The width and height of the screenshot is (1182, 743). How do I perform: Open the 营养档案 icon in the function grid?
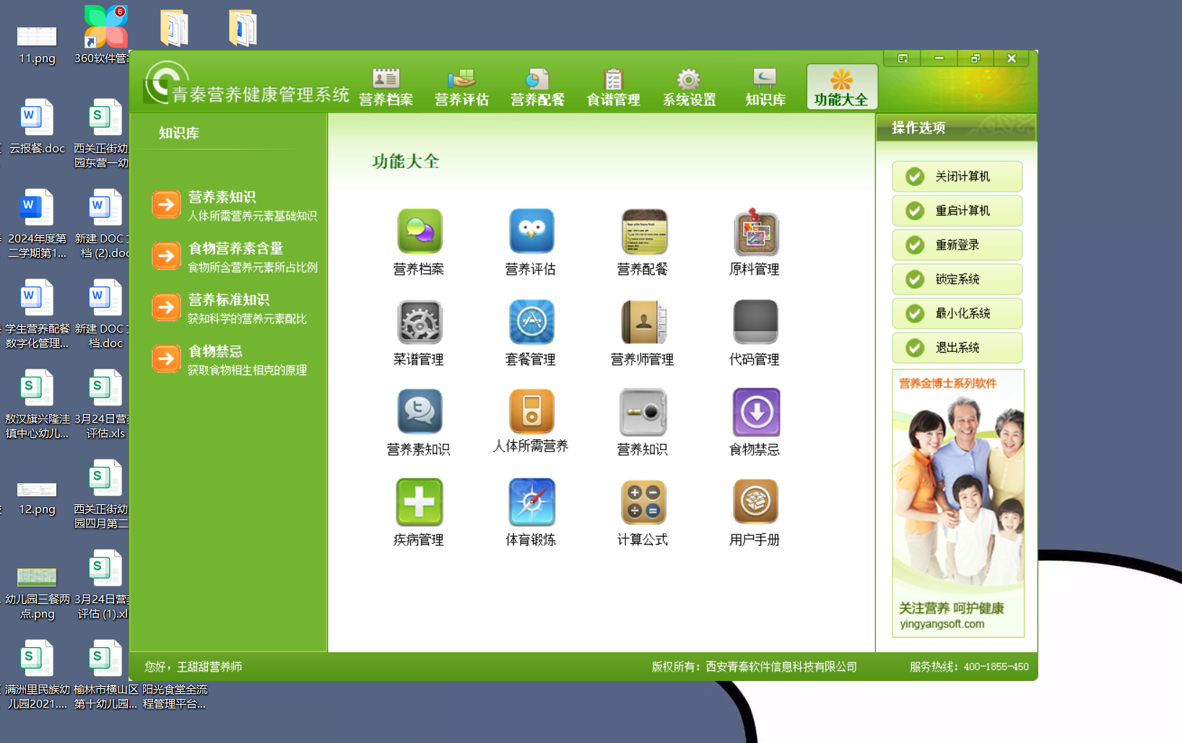pos(419,232)
